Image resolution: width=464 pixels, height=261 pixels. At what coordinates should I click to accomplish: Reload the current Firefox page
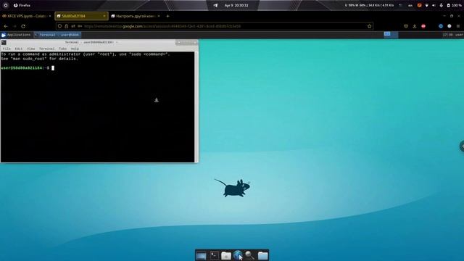click(x=23, y=26)
